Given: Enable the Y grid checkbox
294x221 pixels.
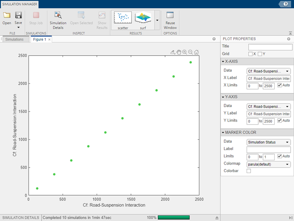Looking at the screenshot, I should click(260, 54).
